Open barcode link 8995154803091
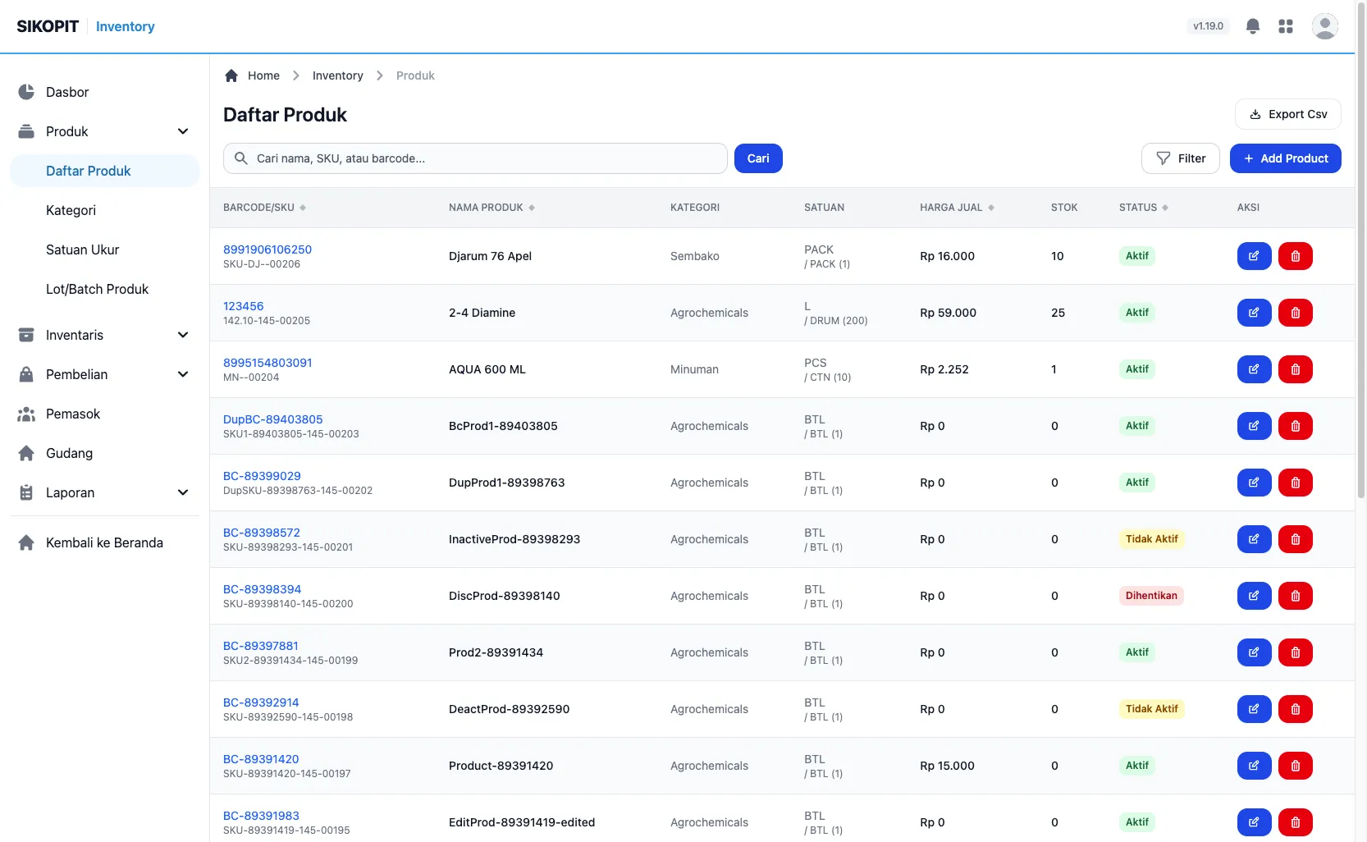The height and width of the screenshot is (842, 1367). coord(267,363)
